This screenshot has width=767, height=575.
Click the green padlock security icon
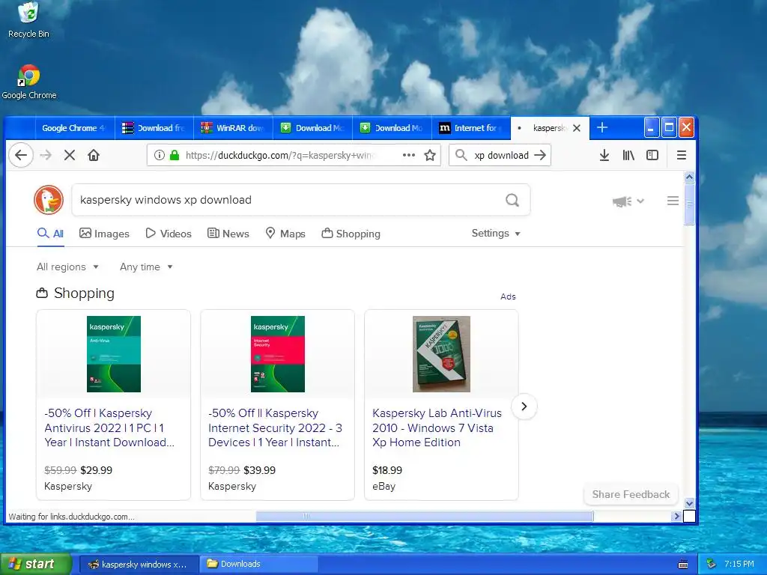point(174,156)
